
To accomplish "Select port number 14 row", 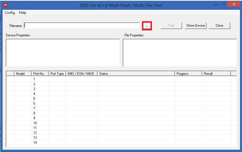I will (x=121, y=143).
